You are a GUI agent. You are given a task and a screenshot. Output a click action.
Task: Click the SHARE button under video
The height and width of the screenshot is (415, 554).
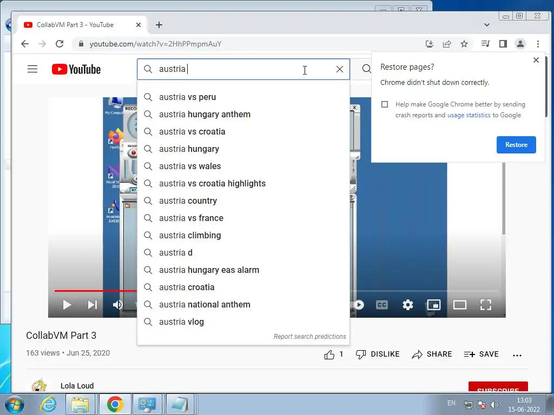(x=432, y=354)
